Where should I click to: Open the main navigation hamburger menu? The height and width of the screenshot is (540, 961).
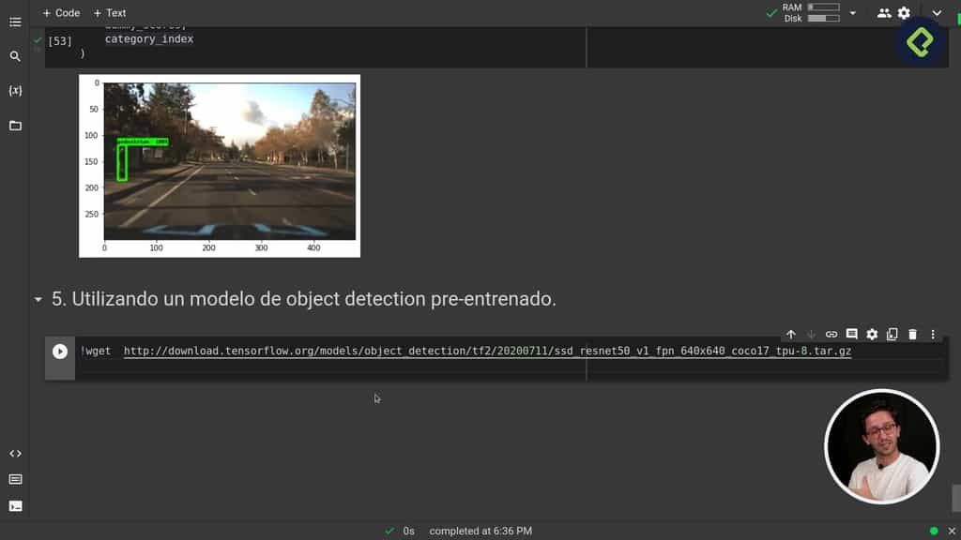(x=15, y=22)
